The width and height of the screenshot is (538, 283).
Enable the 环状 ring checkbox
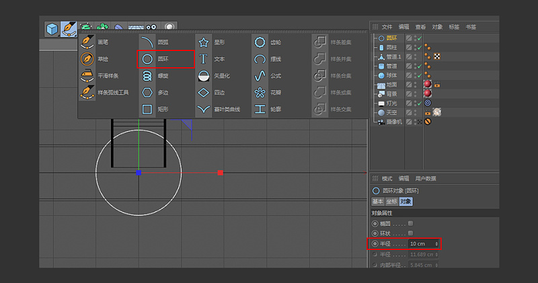(x=411, y=233)
